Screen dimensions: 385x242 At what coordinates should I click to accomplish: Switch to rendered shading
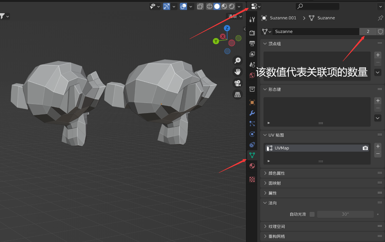click(x=231, y=6)
